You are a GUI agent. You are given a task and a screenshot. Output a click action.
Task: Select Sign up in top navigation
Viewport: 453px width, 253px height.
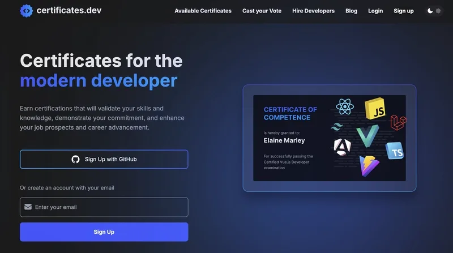coord(404,11)
